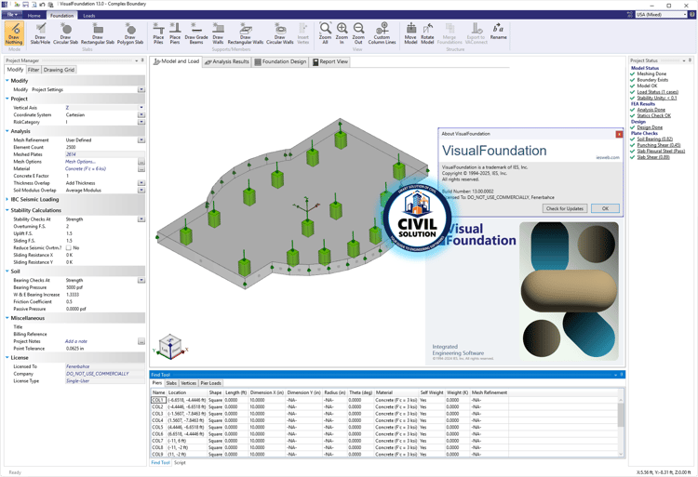Close the About VisualFoundation dialog
The image size is (698, 477).
click(619, 134)
